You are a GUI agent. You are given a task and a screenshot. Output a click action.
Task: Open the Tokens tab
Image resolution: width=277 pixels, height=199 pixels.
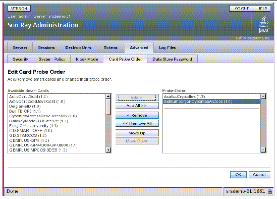tap(110, 47)
